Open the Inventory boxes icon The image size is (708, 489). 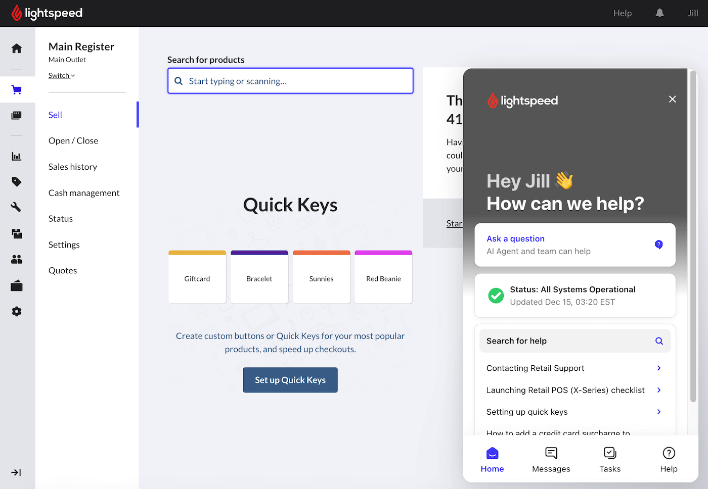[x=17, y=233]
